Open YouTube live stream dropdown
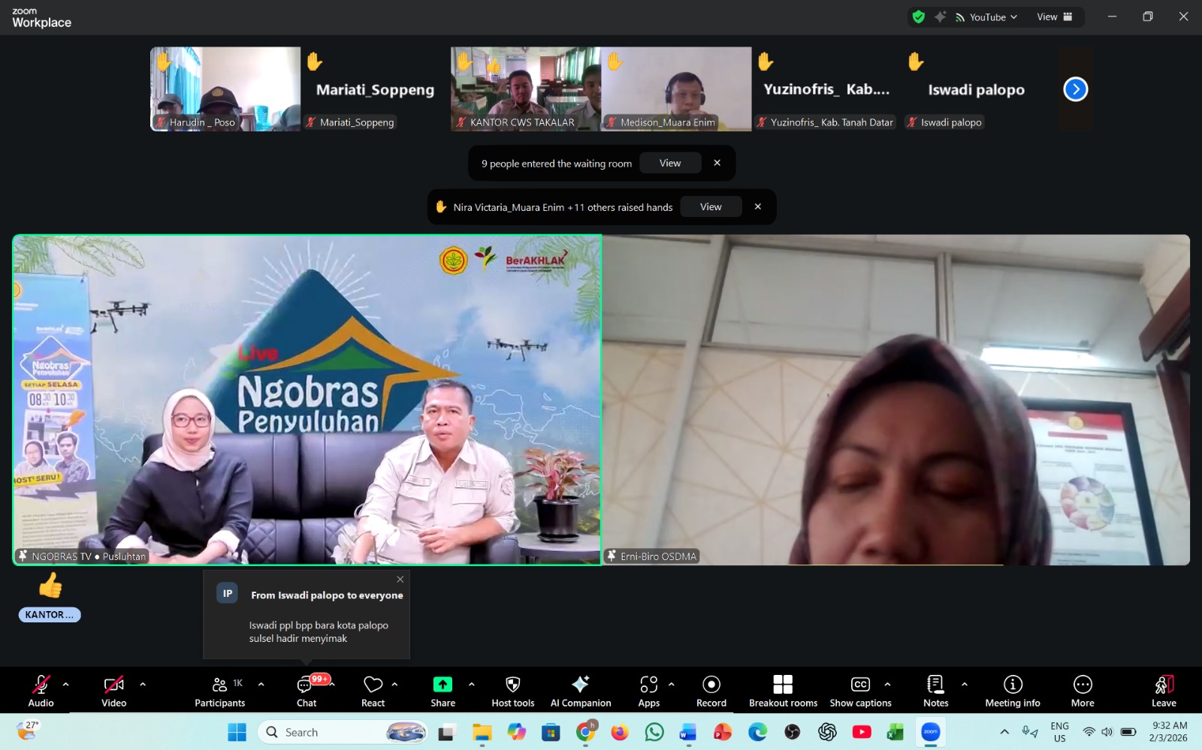The width and height of the screenshot is (1202, 750). 986,17
